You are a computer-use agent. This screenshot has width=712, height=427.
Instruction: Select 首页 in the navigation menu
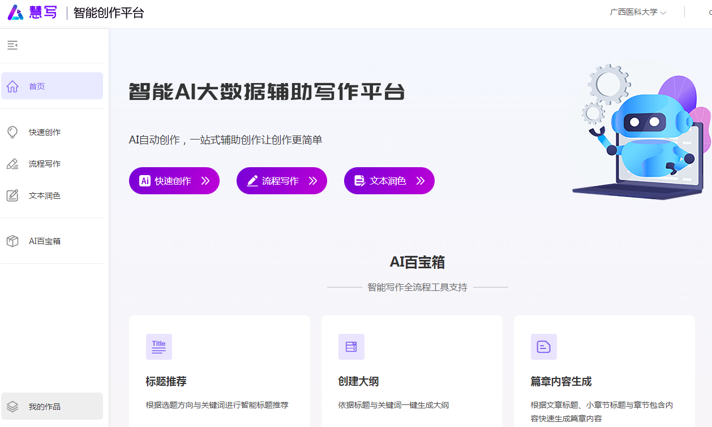pos(37,86)
